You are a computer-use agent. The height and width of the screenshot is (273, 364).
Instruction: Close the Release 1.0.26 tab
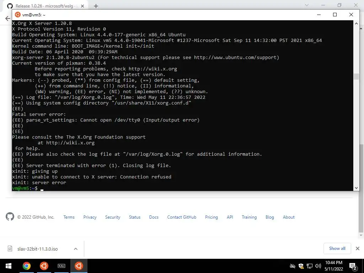tap(82, 6)
